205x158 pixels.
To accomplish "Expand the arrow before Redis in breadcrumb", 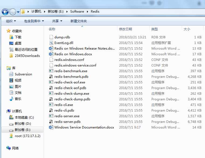I will click(88, 12).
